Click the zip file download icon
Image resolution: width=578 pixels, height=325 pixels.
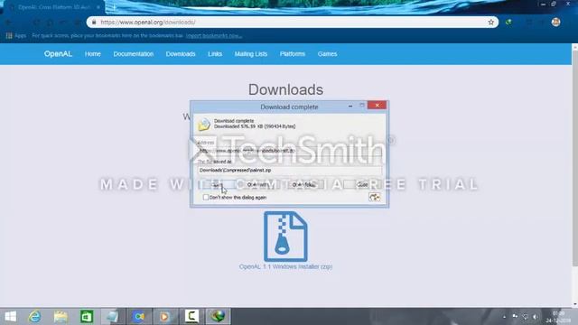[285, 237]
